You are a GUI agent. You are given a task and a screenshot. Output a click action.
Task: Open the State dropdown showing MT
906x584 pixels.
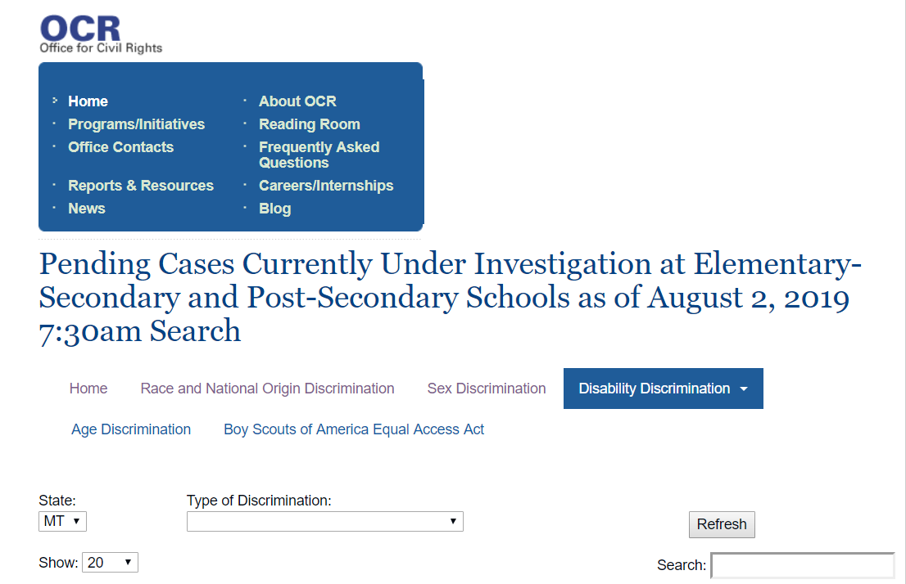[x=62, y=521]
